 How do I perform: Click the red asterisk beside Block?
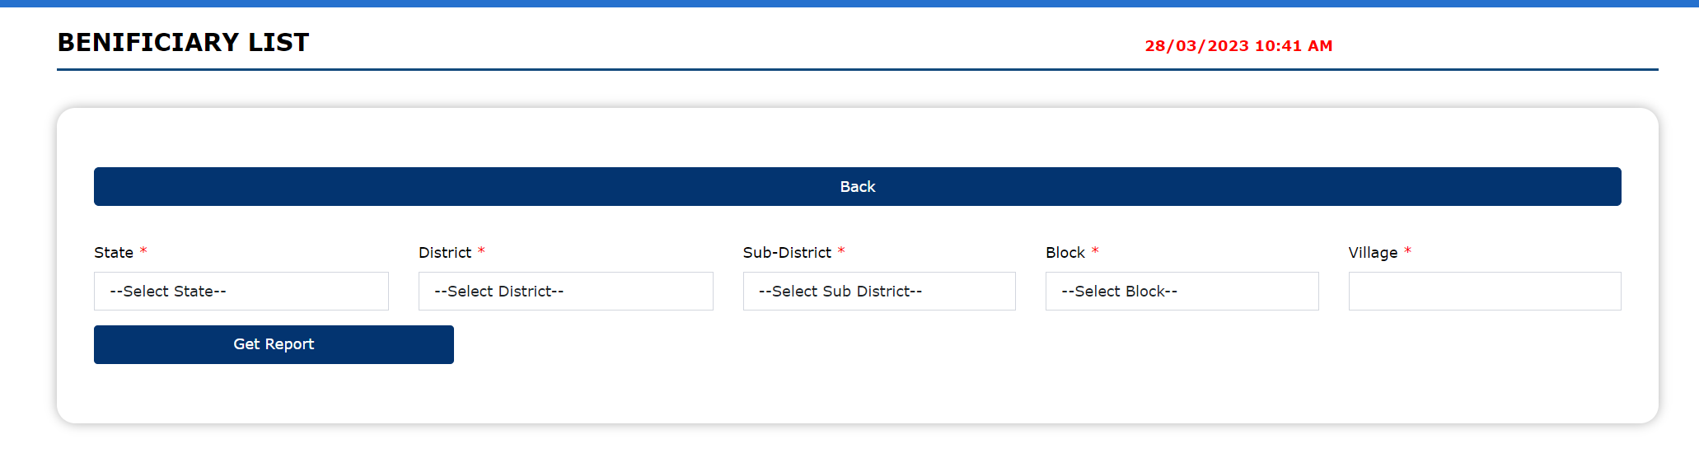pos(1095,251)
